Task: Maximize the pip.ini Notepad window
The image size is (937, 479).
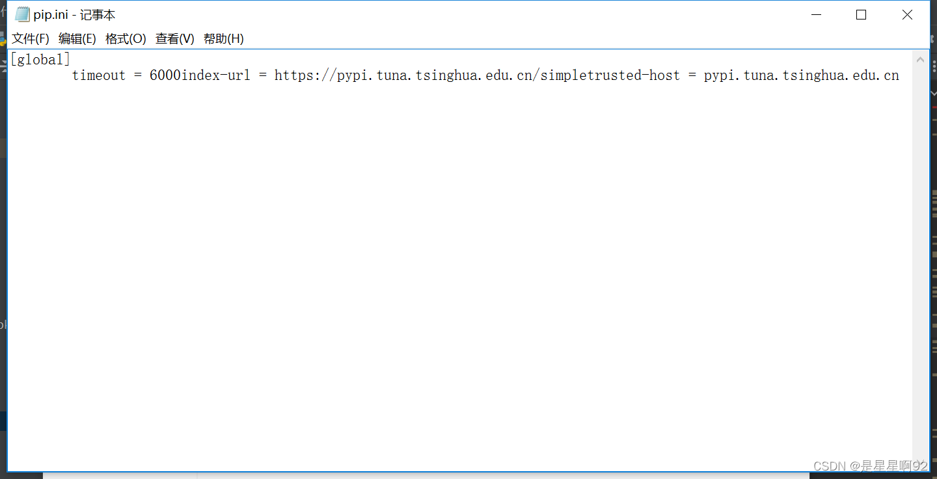Action: point(861,14)
